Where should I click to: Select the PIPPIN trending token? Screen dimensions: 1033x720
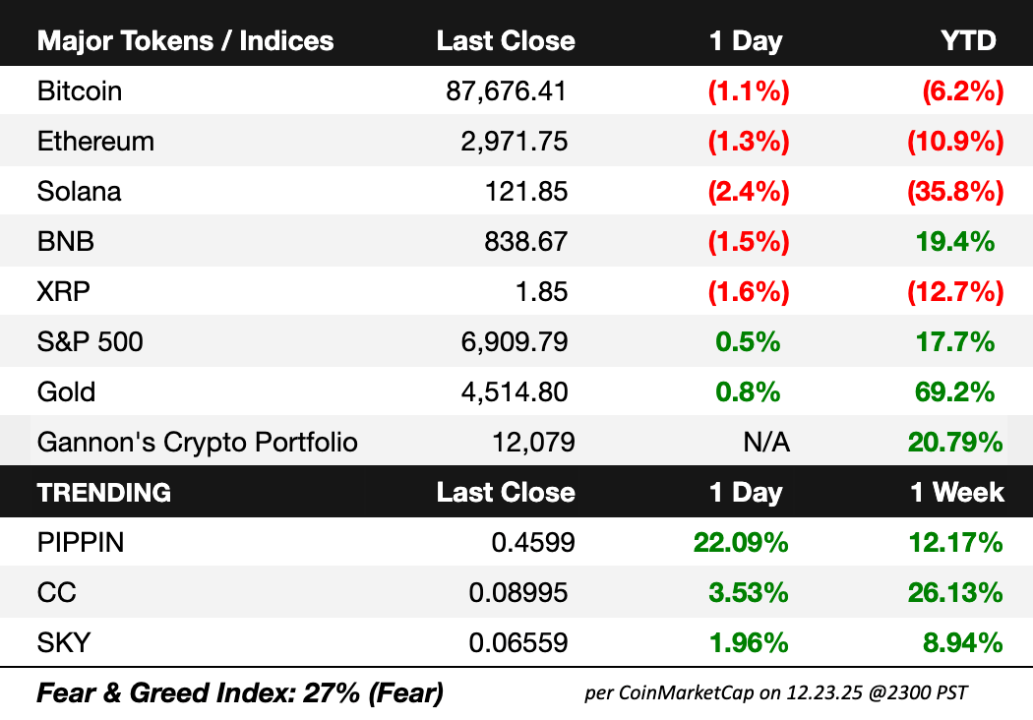[81, 542]
